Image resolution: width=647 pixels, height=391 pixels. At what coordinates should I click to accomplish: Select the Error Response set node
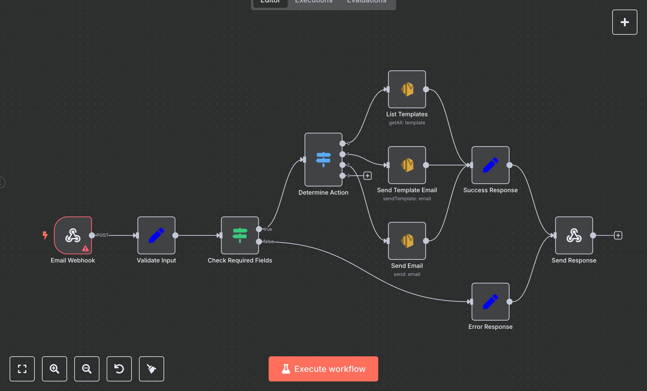click(490, 302)
